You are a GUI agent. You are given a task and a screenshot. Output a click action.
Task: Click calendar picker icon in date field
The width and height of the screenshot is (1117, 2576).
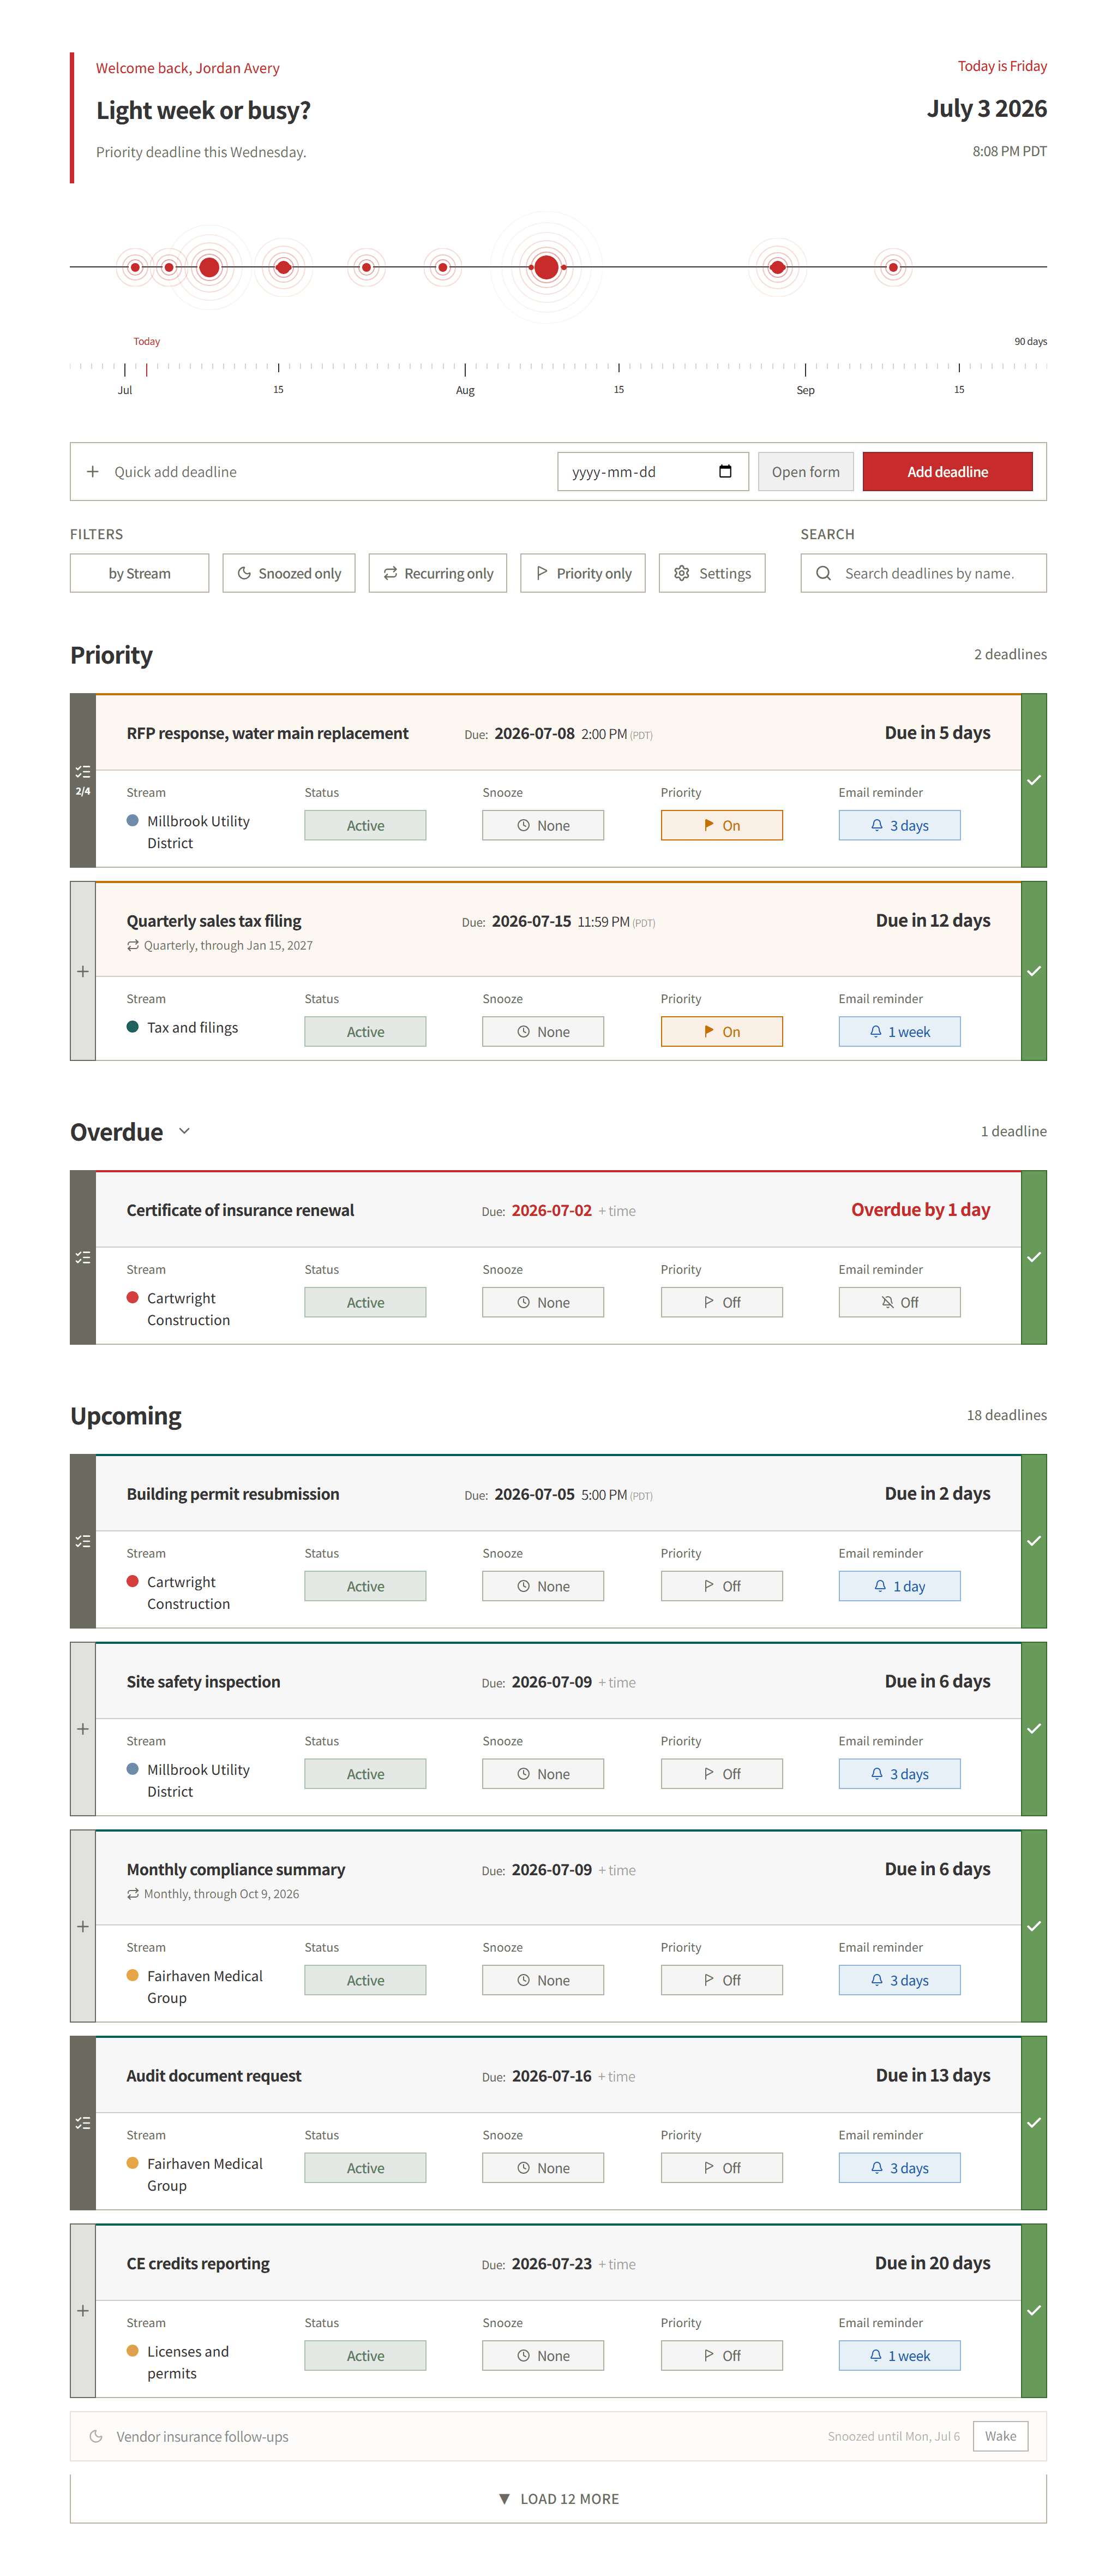[x=725, y=471]
